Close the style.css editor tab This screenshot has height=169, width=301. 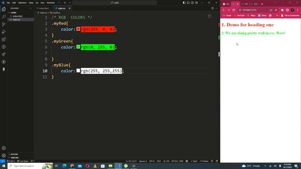[70, 8]
